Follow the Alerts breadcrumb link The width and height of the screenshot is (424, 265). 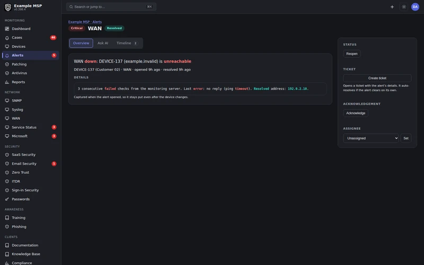point(97,22)
